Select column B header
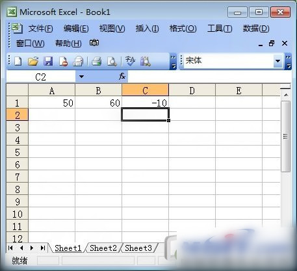297x271 pixels. coord(98,90)
